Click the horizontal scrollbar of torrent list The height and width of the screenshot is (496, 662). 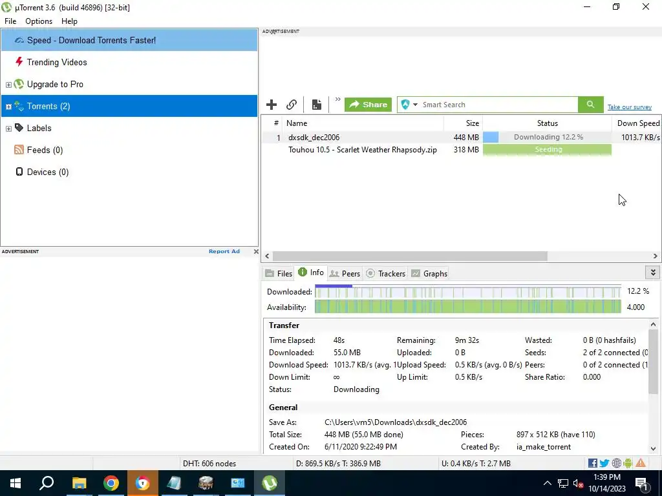click(410, 256)
